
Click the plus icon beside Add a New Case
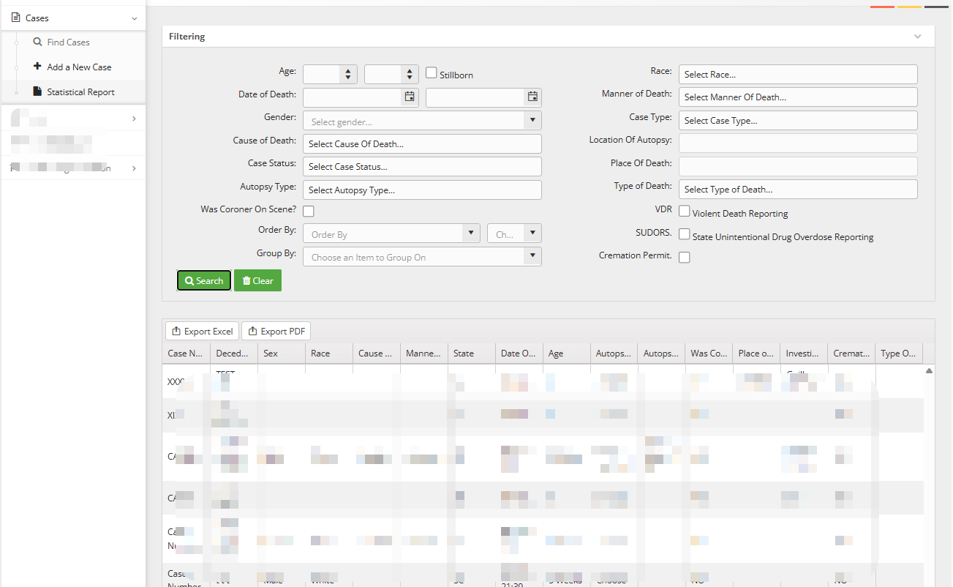click(x=37, y=67)
